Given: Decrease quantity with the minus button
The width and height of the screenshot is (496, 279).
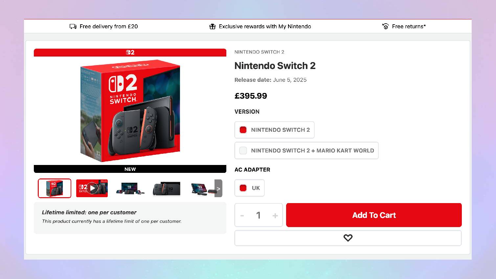Looking at the screenshot, I should 242,216.
